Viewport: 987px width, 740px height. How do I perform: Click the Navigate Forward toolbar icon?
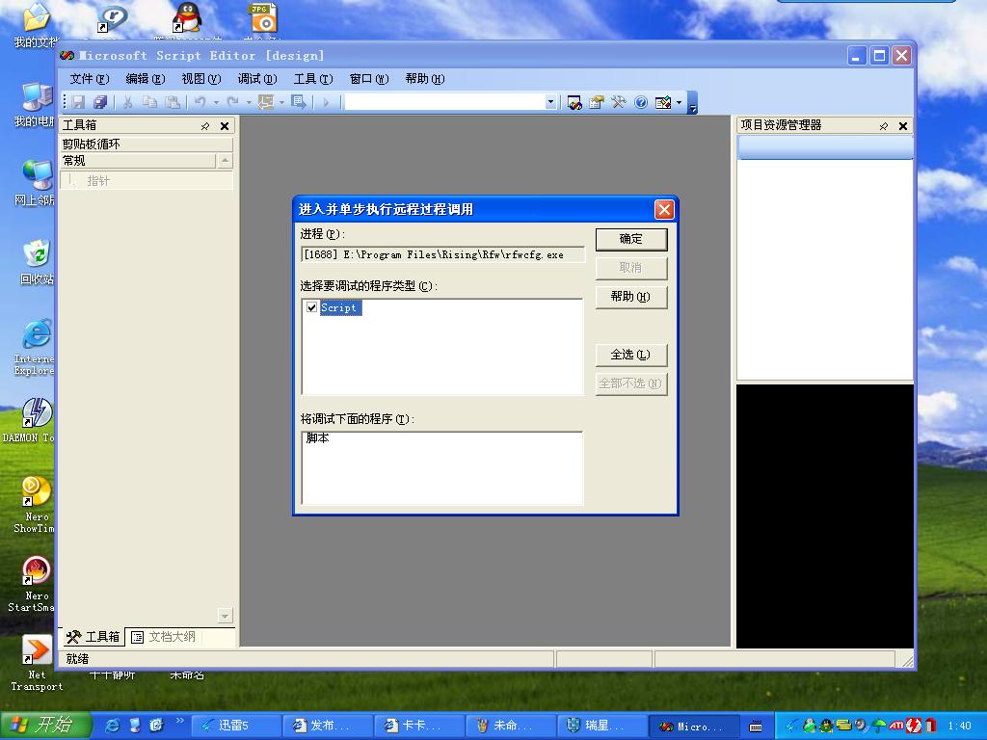[299, 102]
